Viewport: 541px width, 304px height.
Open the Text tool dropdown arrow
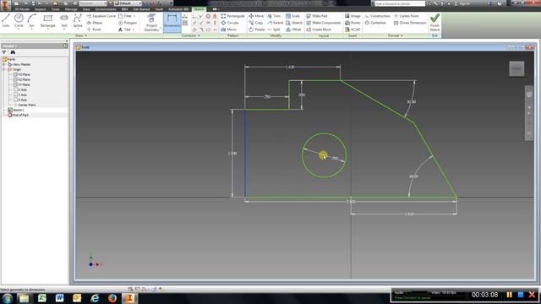(x=134, y=30)
